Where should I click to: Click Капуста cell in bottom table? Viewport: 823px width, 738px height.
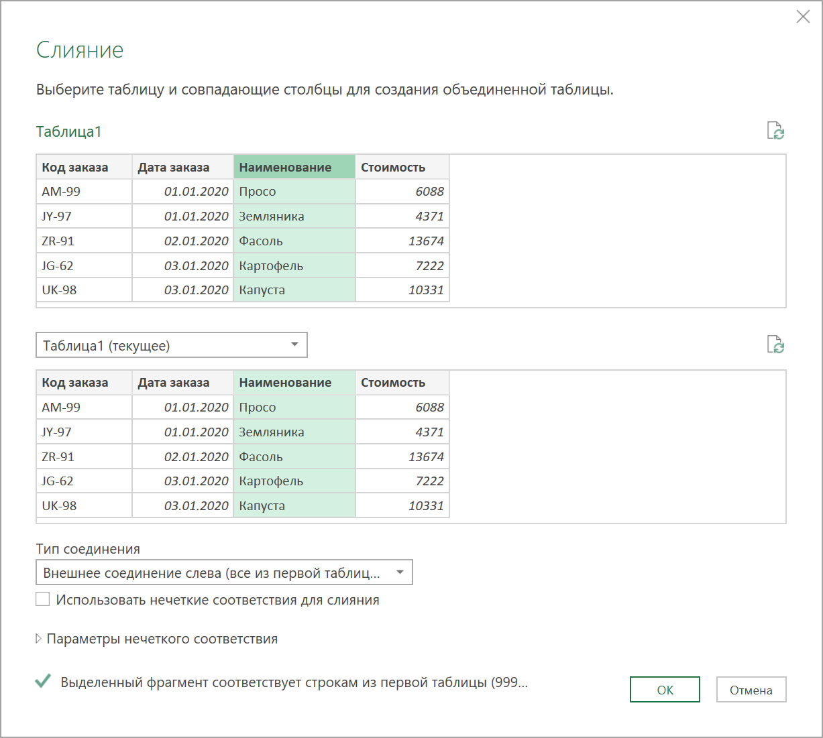294,506
